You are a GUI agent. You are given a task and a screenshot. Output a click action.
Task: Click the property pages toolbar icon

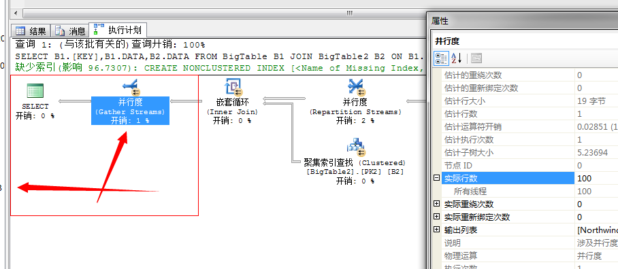(476, 58)
